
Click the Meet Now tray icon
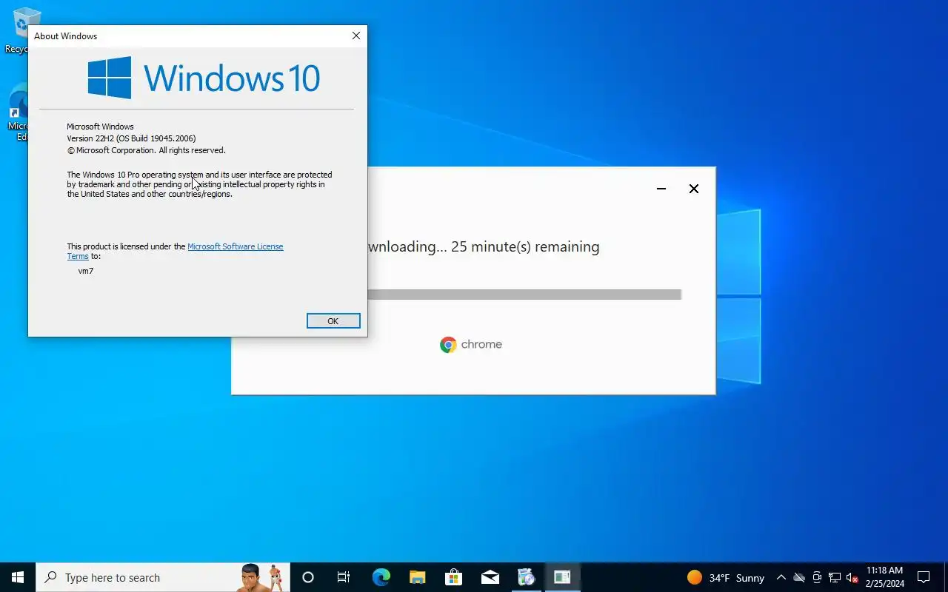817,577
